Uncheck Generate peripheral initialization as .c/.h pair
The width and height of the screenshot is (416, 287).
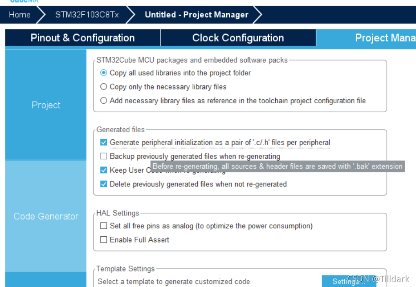(x=104, y=142)
